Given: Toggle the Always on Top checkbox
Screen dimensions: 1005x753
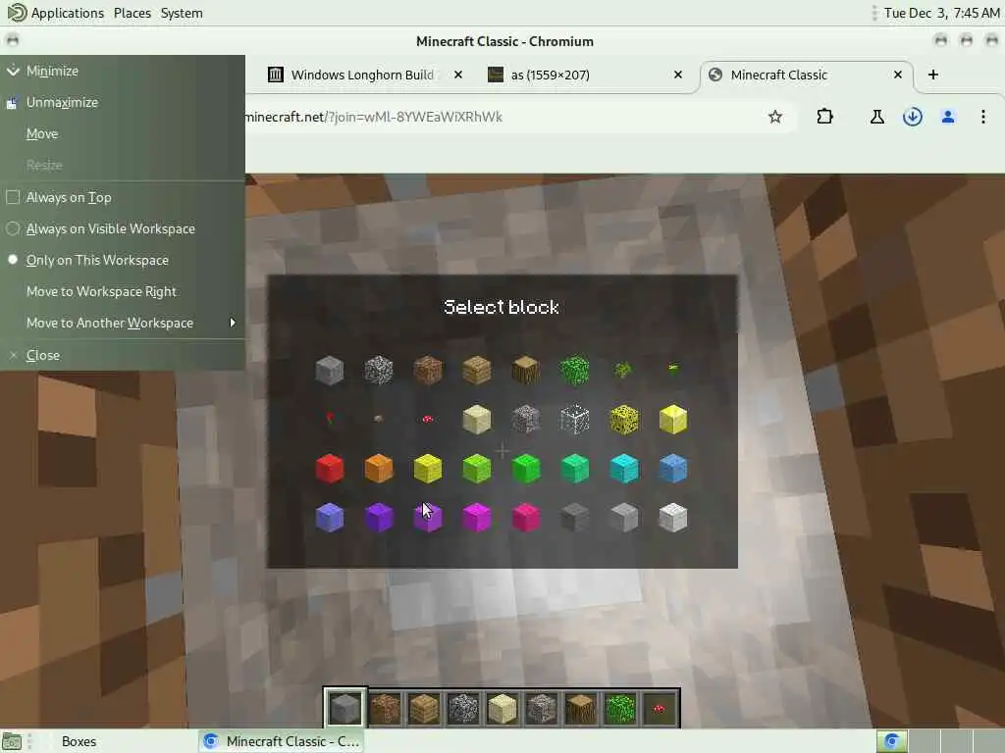Looking at the screenshot, I should pos(13,197).
